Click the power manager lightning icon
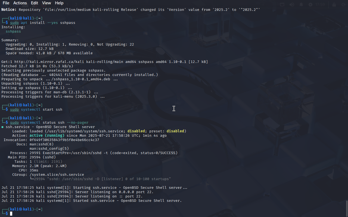 click(310, 4)
